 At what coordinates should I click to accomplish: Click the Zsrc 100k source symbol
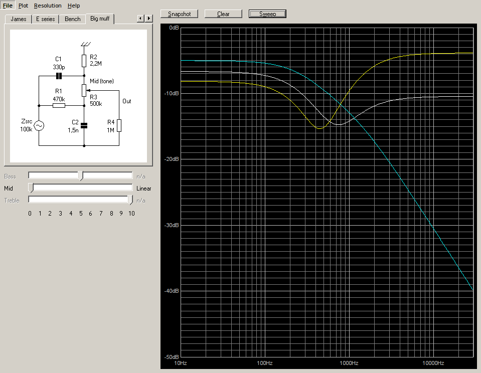(39, 126)
